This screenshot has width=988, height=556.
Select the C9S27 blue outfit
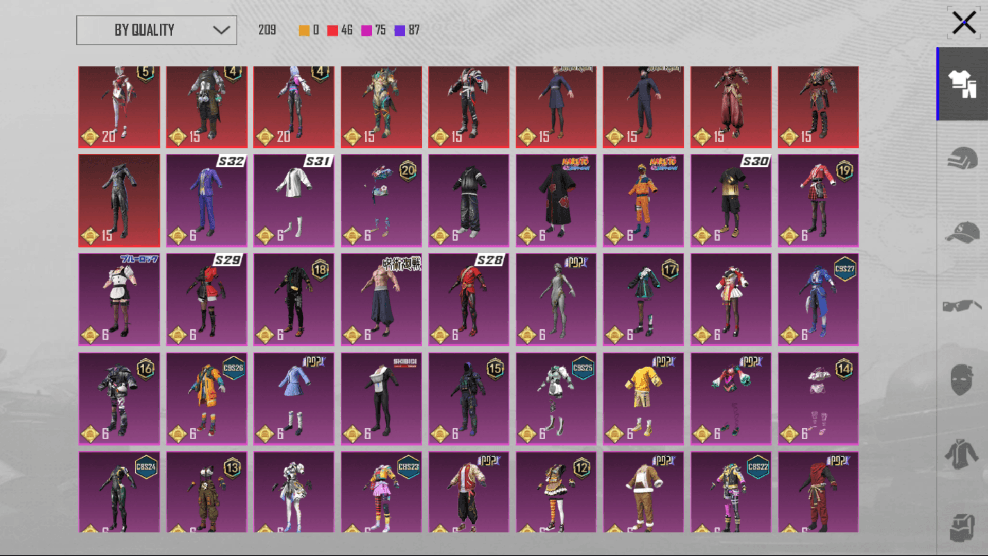pos(818,299)
